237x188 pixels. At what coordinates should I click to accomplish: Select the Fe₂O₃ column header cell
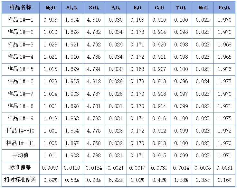point(225,8)
